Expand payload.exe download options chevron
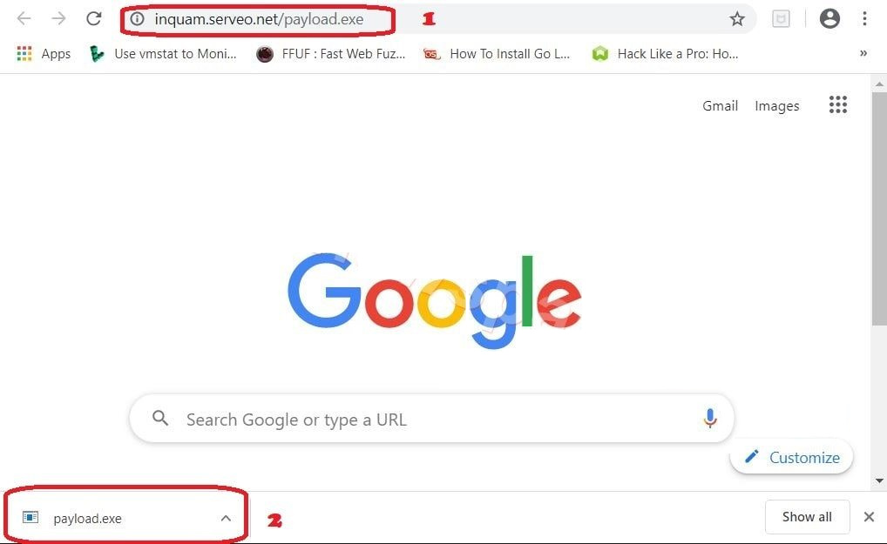887x544 pixels. coord(226,518)
